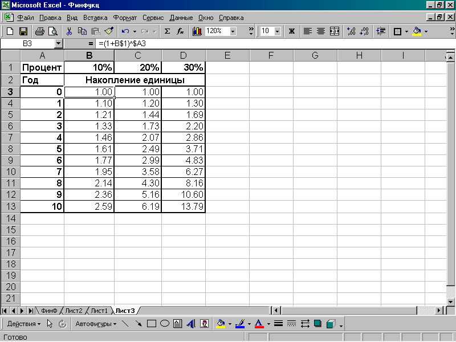Screen dimensions: 456x342
Task: Launch Chart Wizard icon
Action: click(x=197, y=31)
